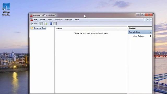Open the Help menu
The width and height of the screenshot is (167, 94).
click(77, 20)
